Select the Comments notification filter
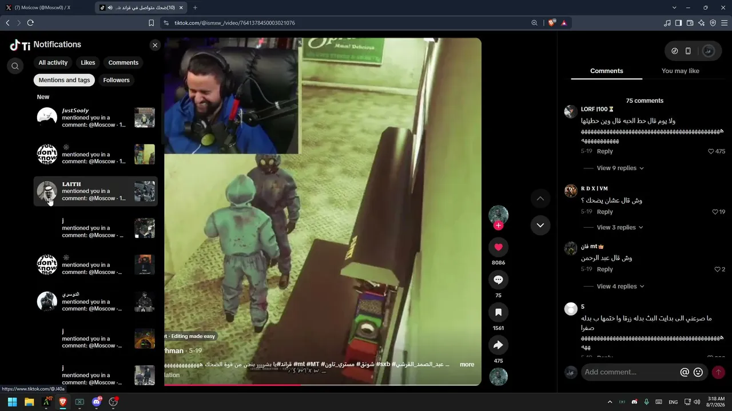The width and height of the screenshot is (732, 411). (x=124, y=63)
